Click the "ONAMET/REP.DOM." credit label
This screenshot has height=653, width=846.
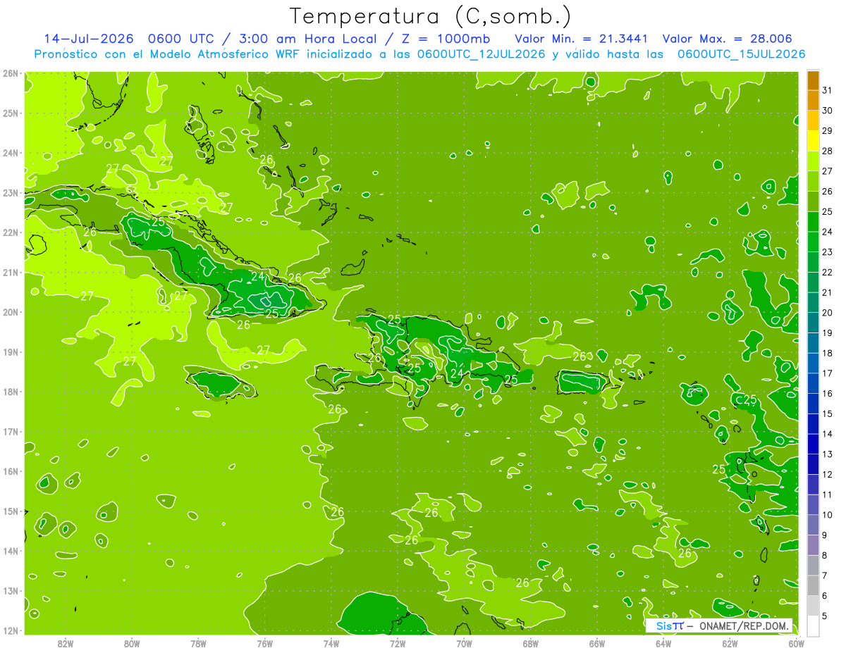click(743, 626)
